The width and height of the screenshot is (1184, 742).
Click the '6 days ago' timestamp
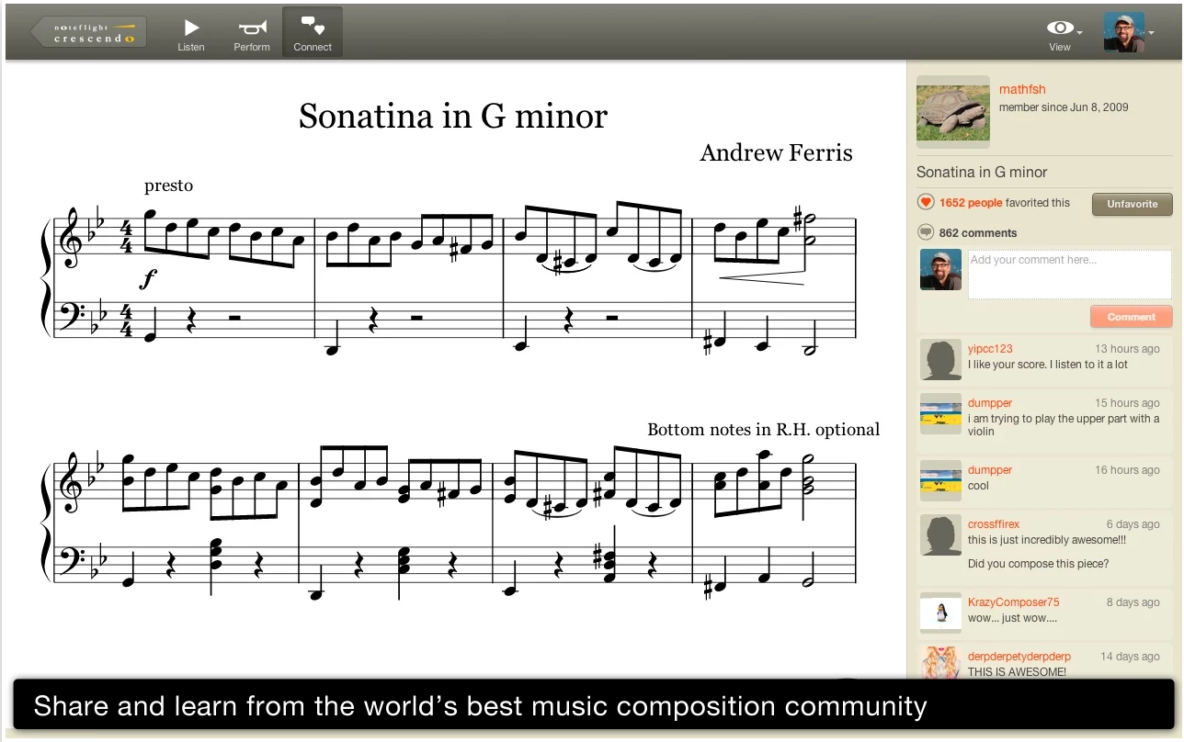pos(1133,524)
